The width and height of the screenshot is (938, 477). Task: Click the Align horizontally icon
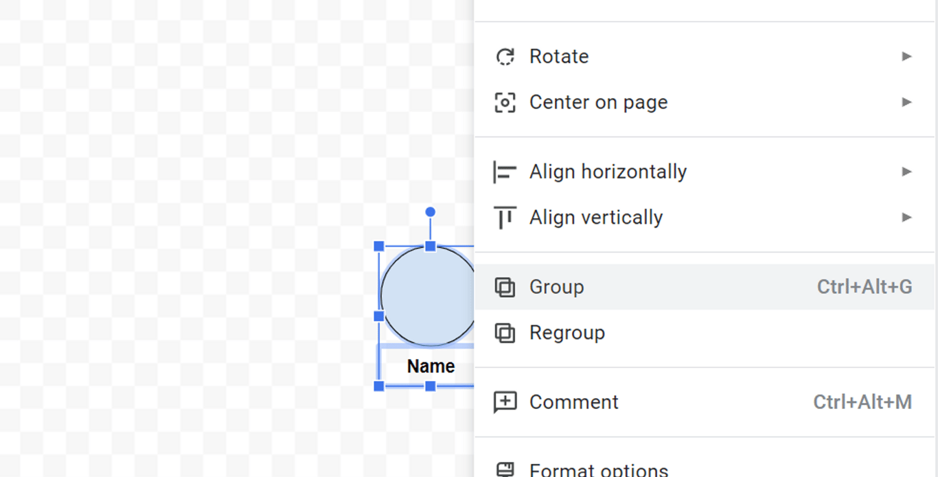[505, 172]
